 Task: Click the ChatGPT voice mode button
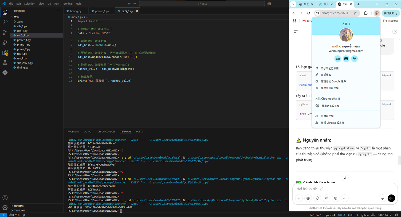pyautogui.click(x=391, y=198)
